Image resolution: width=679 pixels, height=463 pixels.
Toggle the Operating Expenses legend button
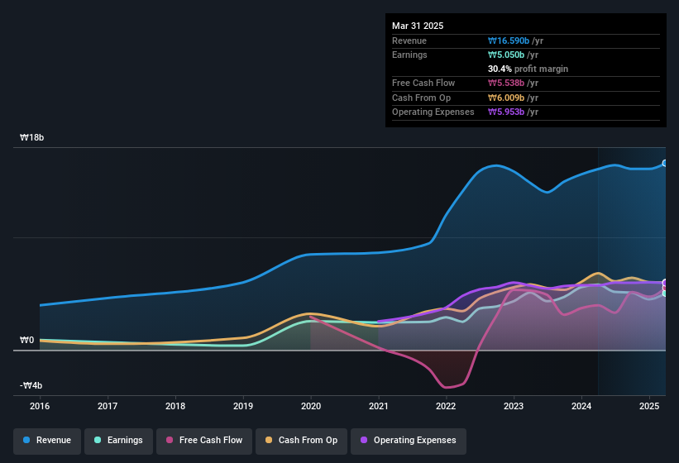[x=409, y=441]
